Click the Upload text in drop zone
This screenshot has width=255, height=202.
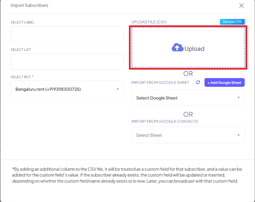click(194, 49)
